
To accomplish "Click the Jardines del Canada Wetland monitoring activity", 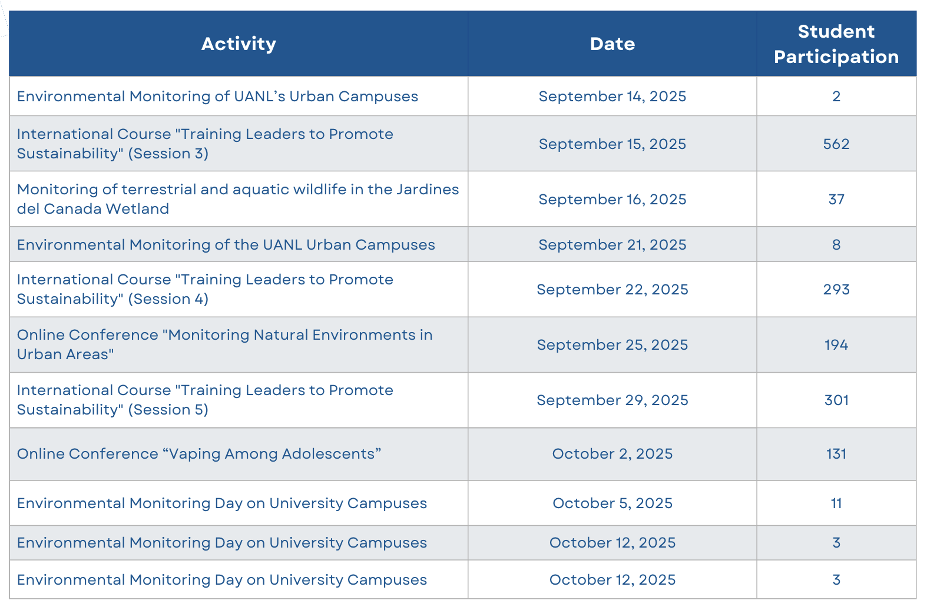I will pos(238,199).
